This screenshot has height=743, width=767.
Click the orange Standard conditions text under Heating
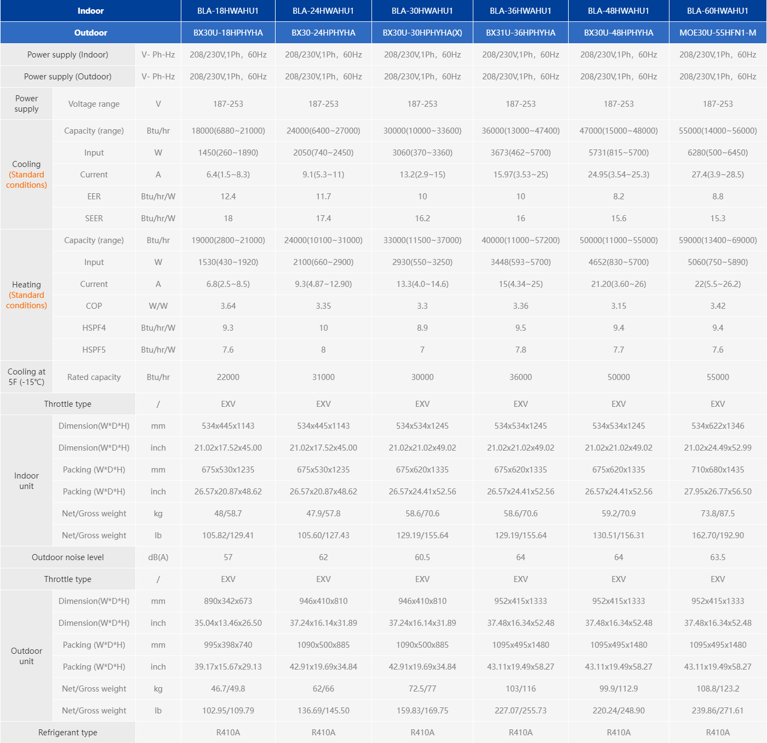pos(26,301)
